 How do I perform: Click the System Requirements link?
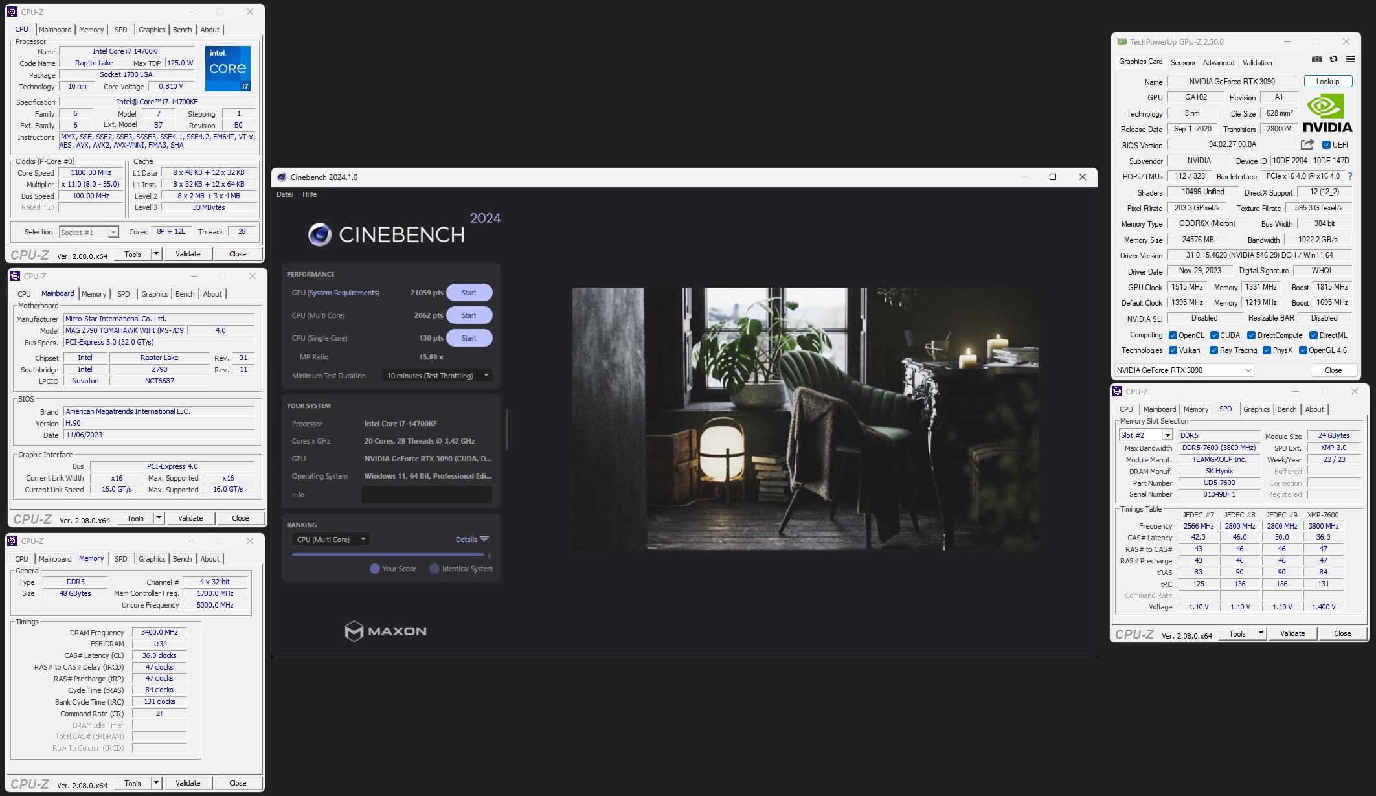[x=343, y=293]
